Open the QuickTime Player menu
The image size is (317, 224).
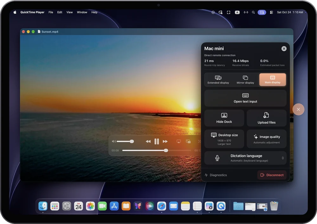(32, 12)
